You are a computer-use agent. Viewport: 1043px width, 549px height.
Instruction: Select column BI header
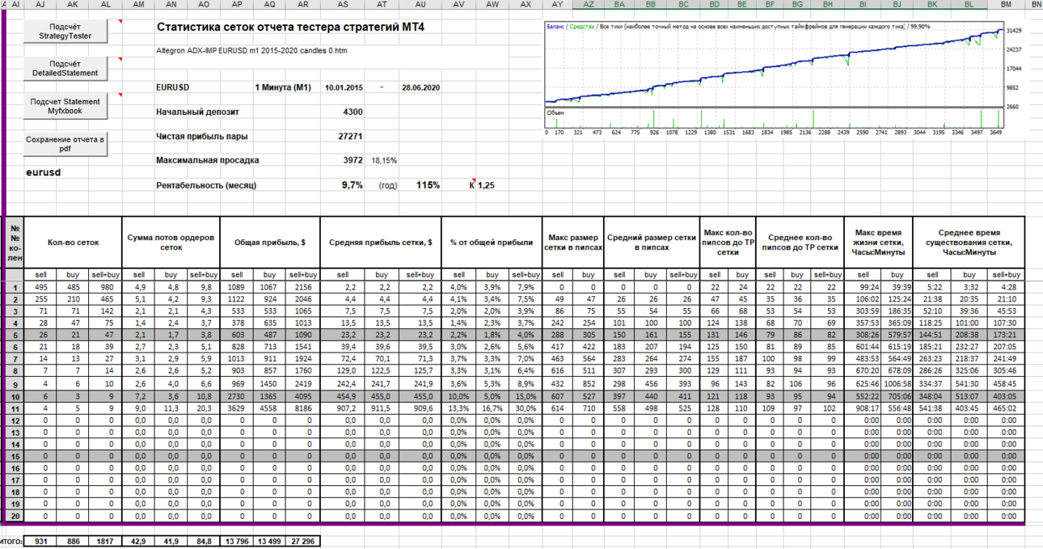click(863, 5)
